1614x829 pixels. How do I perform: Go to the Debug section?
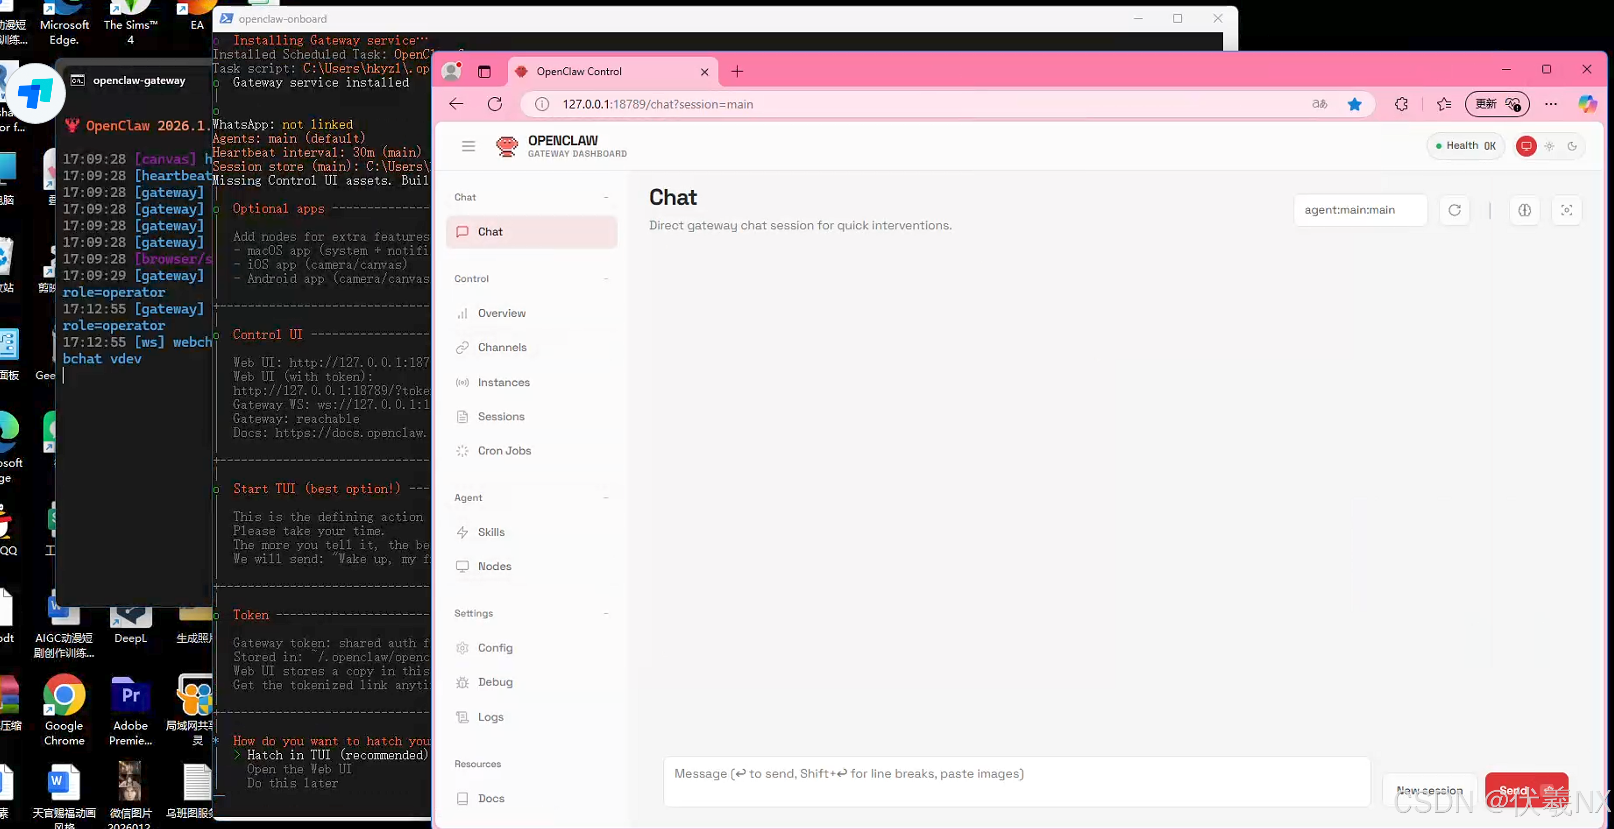click(x=495, y=682)
